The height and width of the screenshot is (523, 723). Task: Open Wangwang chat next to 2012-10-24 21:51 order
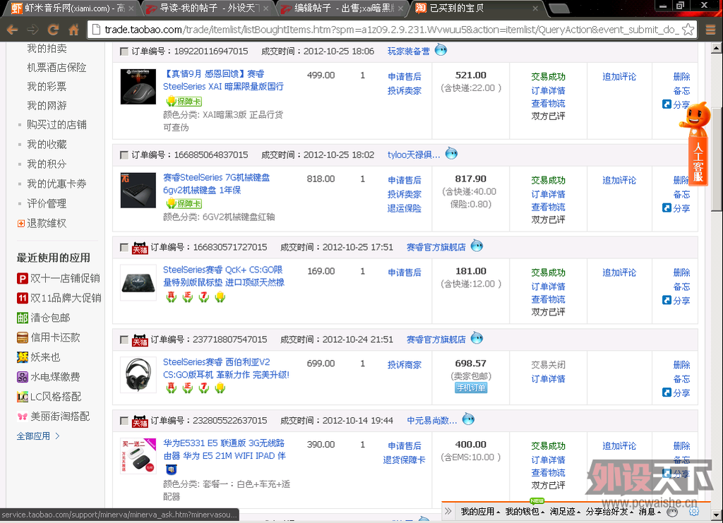pyautogui.click(x=477, y=338)
